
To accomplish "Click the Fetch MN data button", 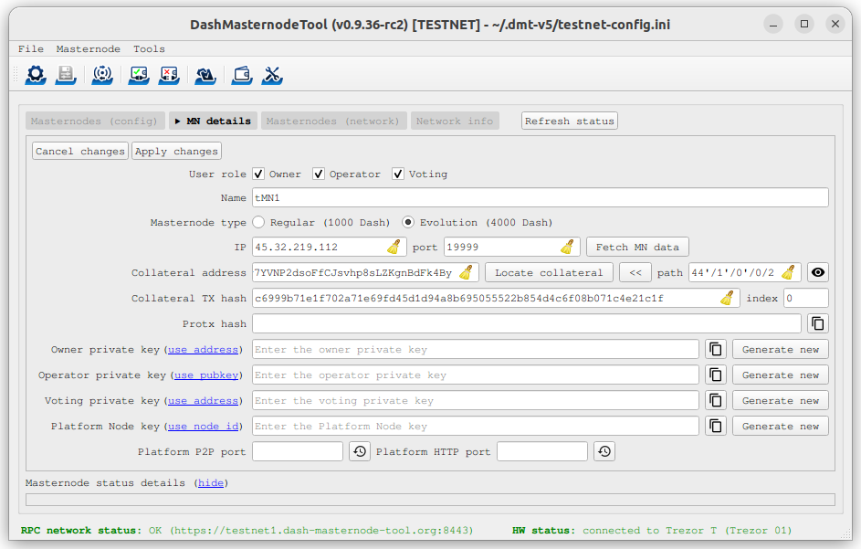I will point(636,247).
